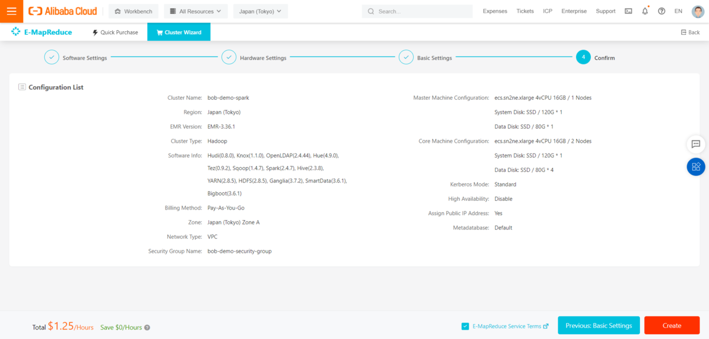Open the chat feedback floating icon
Image resolution: width=709 pixels, height=339 pixels.
(696, 144)
